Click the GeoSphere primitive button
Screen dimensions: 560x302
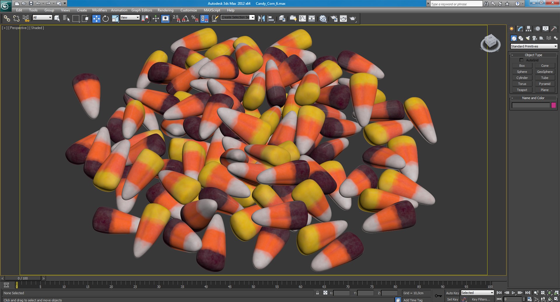(545, 72)
